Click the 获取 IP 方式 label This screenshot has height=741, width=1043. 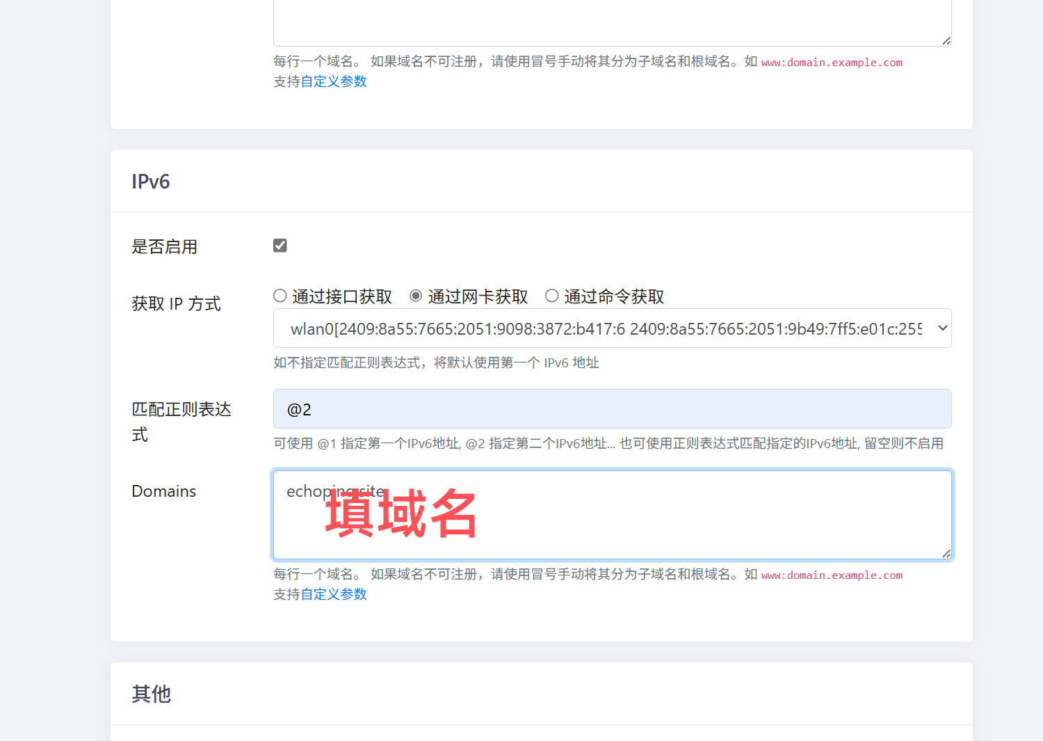click(x=177, y=304)
